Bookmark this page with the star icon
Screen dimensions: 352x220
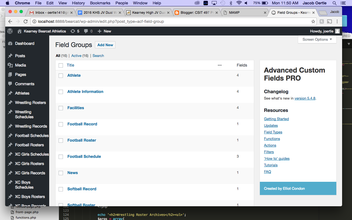313,21
